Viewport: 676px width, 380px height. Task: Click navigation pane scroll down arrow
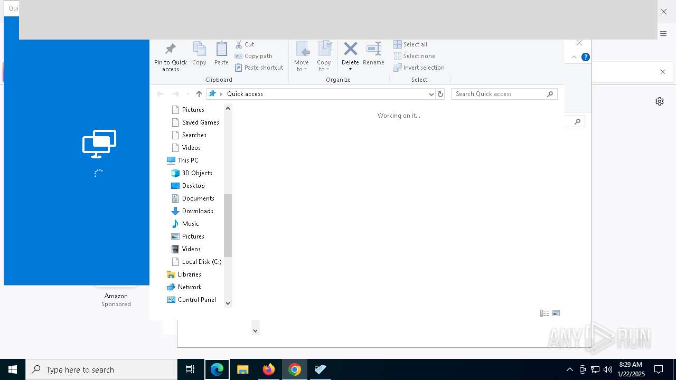228,303
